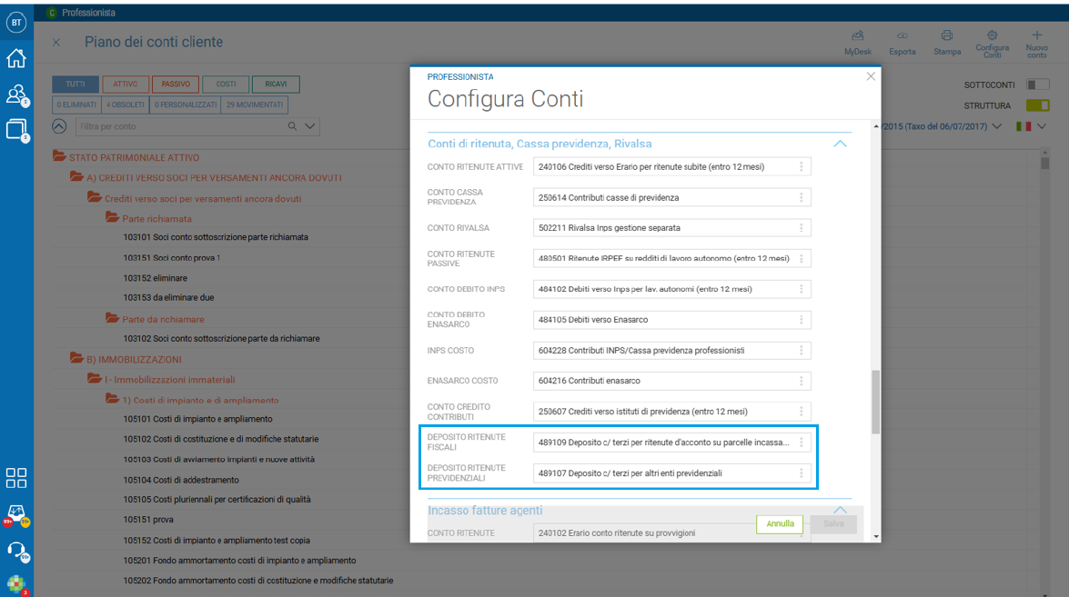
Task: Filter by 4 OBSOLETI
Action: tap(126, 104)
